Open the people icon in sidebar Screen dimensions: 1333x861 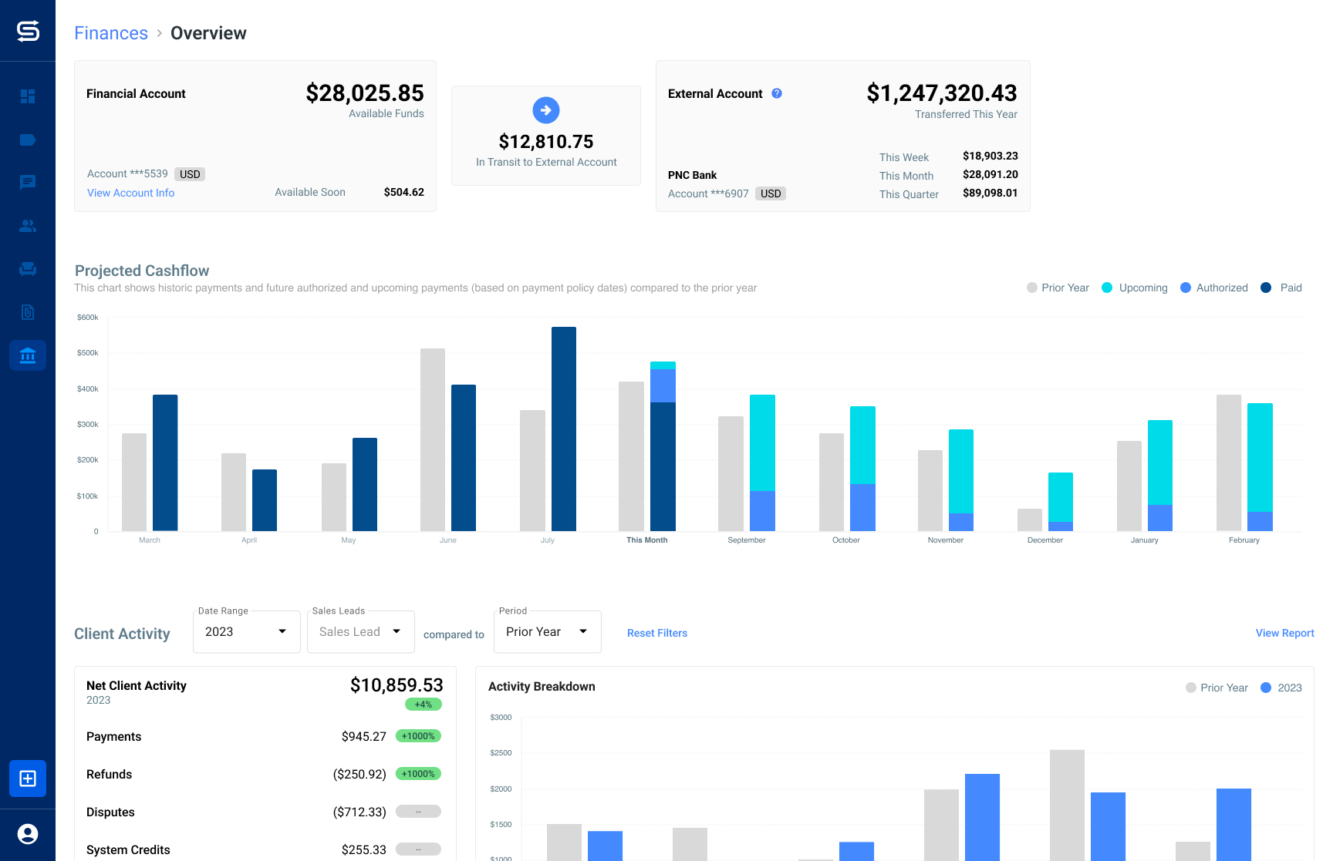pyautogui.click(x=28, y=226)
